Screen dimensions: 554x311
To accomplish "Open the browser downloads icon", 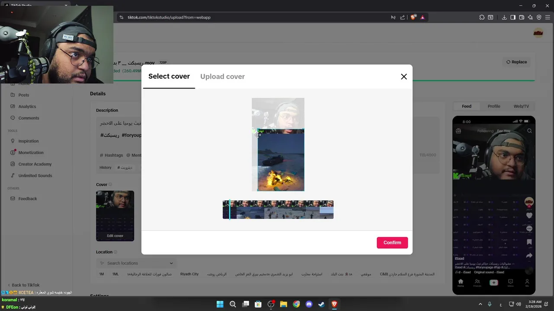I will (504, 17).
